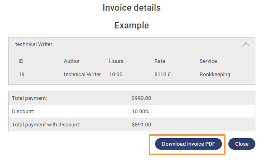Click the Hours column header
The image size is (267, 160).
(x=116, y=61)
